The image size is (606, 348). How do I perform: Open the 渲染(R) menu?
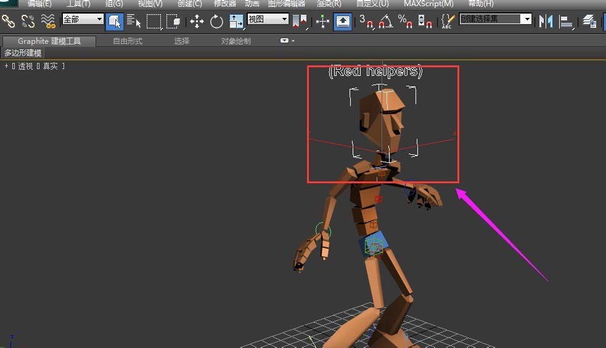[329, 4]
